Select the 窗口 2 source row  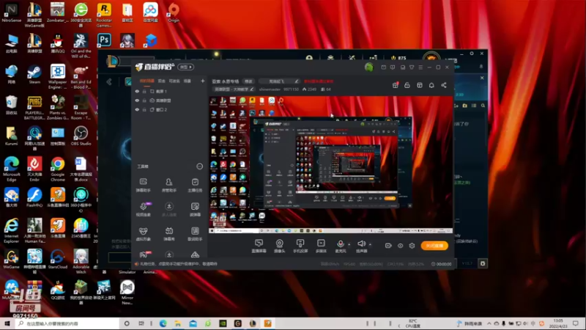[x=170, y=109]
